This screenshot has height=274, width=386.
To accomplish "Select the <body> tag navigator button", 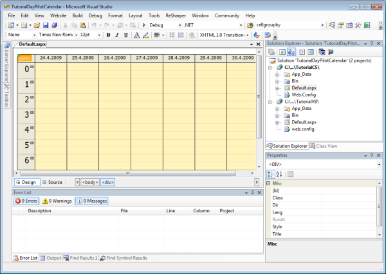I will click(90, 182).
